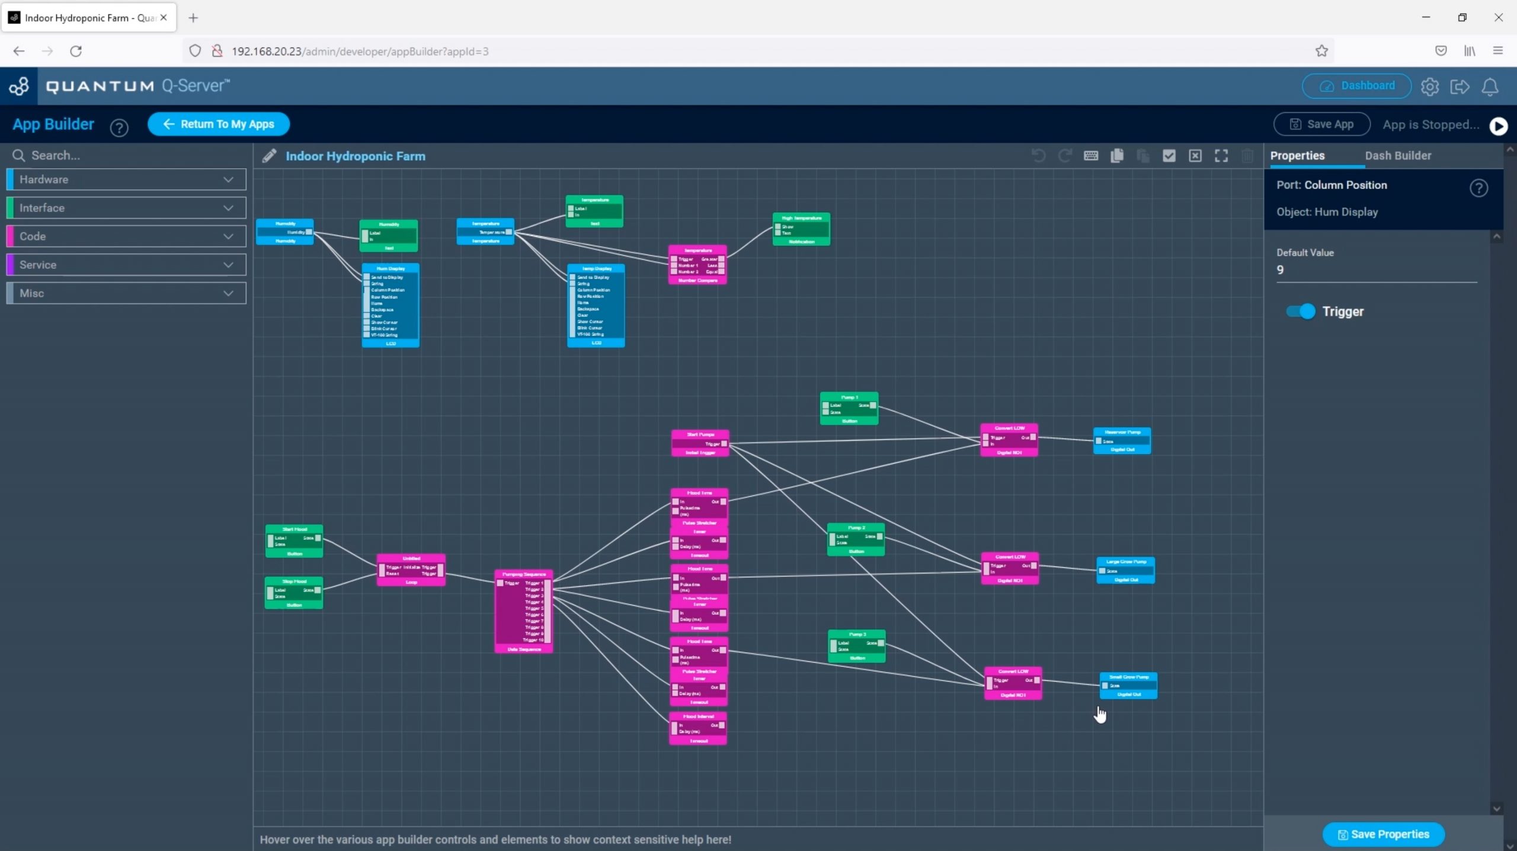1517x851 pixels.
Task: Click Return To My Apps button
Action: 219,124
